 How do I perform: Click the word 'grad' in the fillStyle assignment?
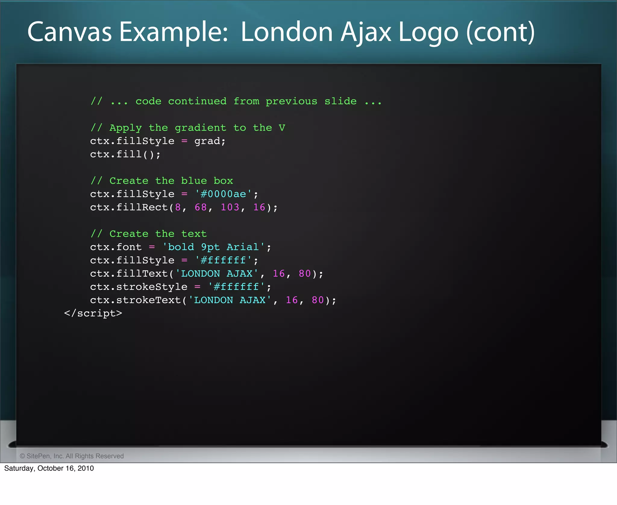pos(207,141)
